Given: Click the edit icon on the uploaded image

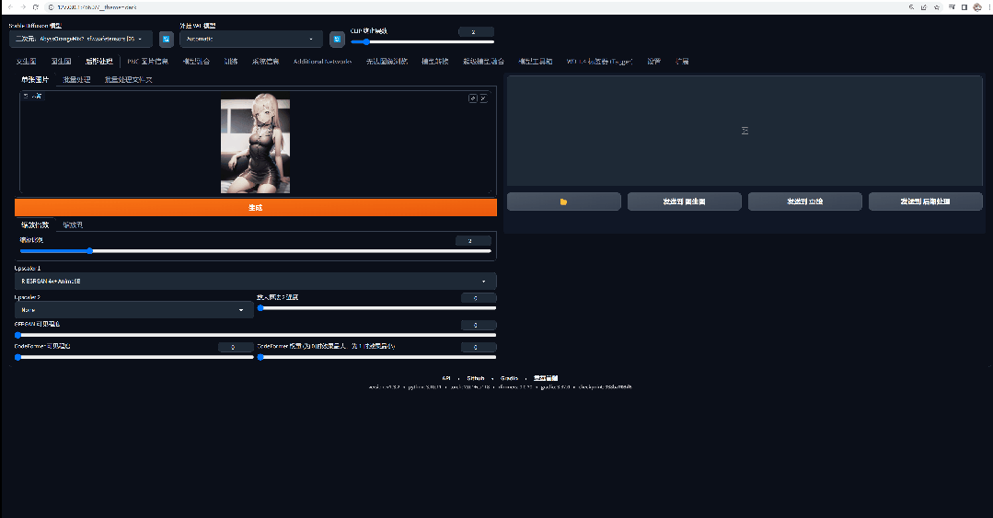Looking at the screenshot, I should [x=472, y=98].
